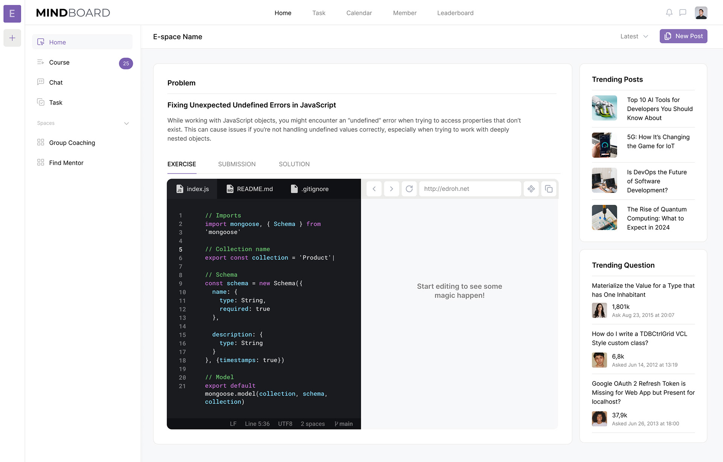Click the 'Fixing Unexpected Undefined Errors' heading
This screenshot has height=462, width=723.
coord(252,105)
